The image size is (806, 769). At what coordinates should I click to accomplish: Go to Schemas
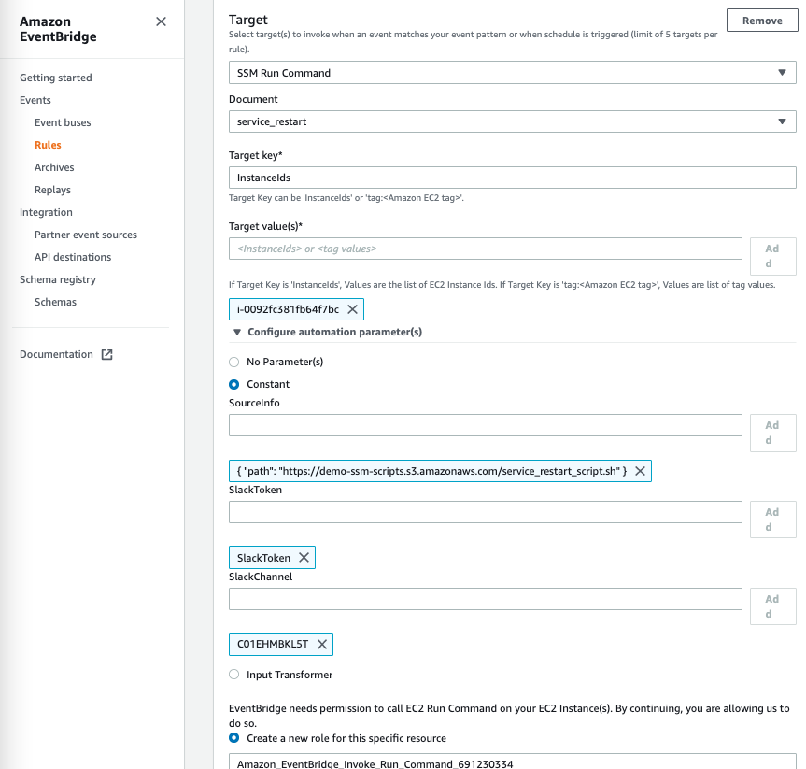tap(55, 302)
